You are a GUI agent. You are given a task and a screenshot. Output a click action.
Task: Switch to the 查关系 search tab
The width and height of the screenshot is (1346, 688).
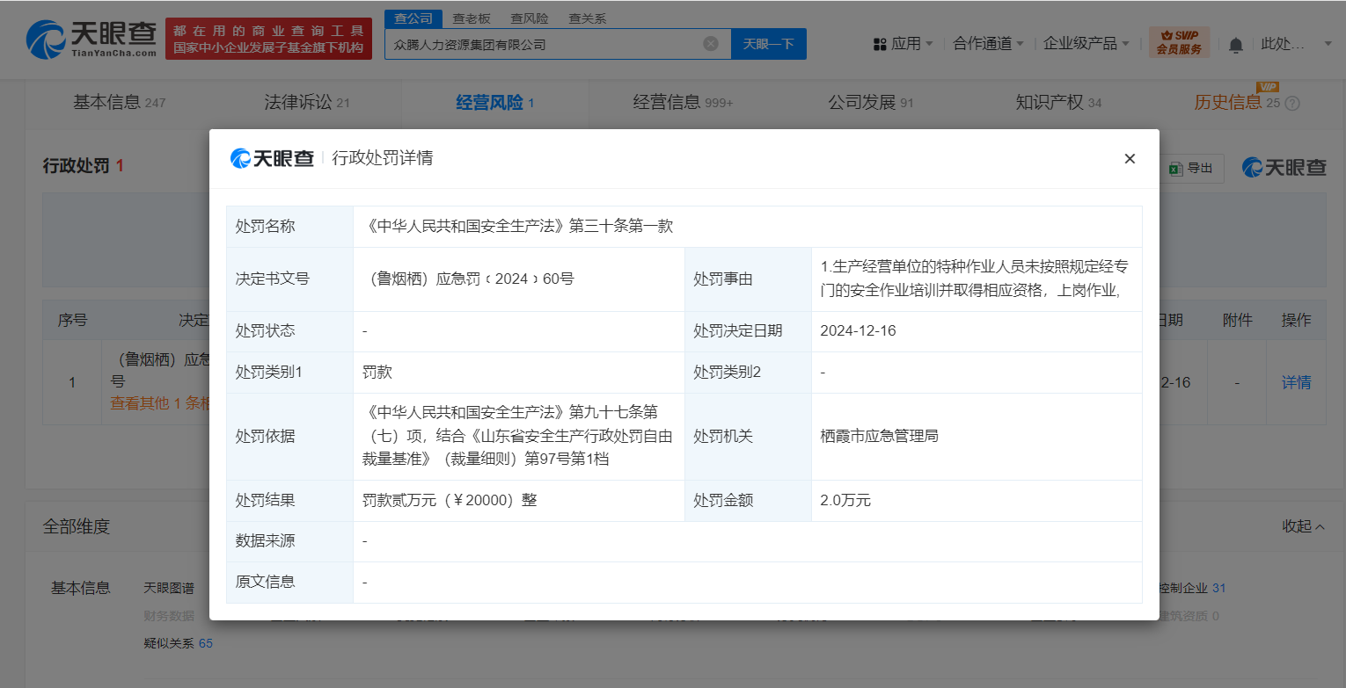(x=587, y=18)
